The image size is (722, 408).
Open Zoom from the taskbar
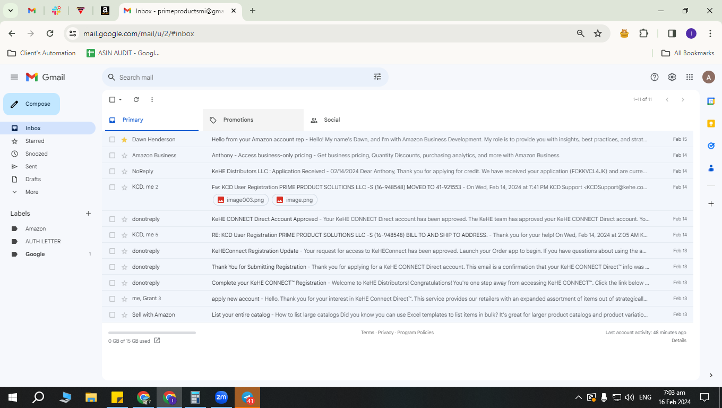[x=221, y=397]
